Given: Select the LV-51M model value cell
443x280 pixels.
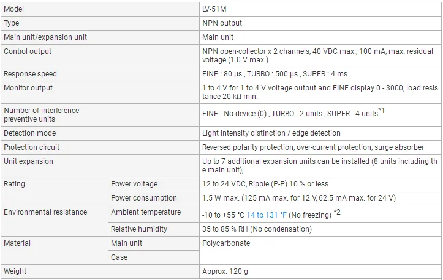Looking at the screenshot, I should pyautogui.click(x=320, y=9).
